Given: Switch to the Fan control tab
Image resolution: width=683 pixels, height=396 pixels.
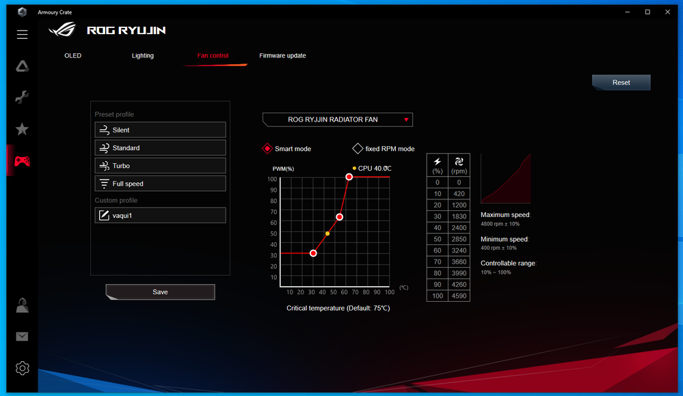Looking at the screenshot, I should click(x=213, y=56).
